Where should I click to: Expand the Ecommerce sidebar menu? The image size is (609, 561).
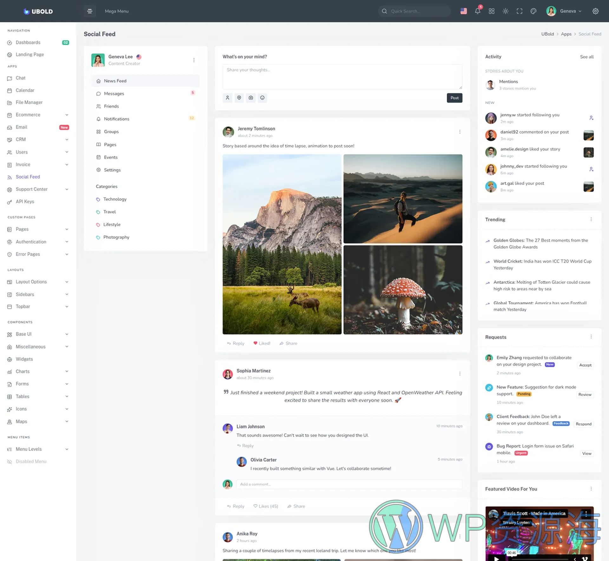[x=38, y=115]
